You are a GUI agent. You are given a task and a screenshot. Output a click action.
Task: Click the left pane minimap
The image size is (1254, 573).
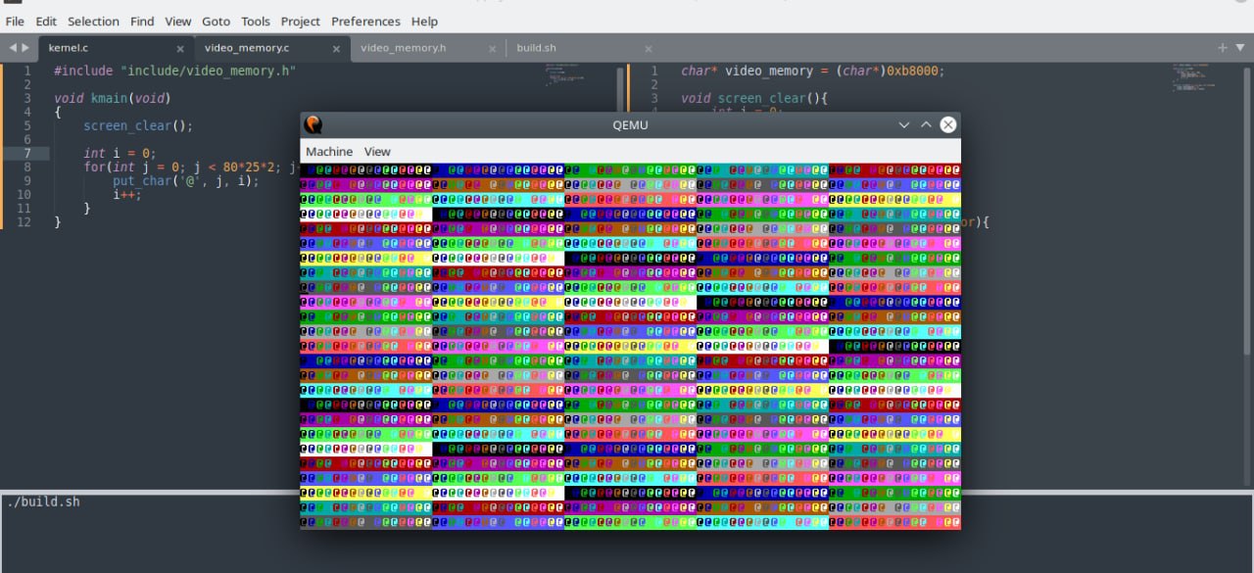click(x=563, y=76)
